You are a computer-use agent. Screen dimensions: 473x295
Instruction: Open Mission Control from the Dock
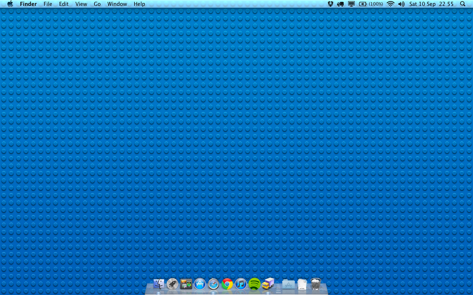(x=186, y=284)
